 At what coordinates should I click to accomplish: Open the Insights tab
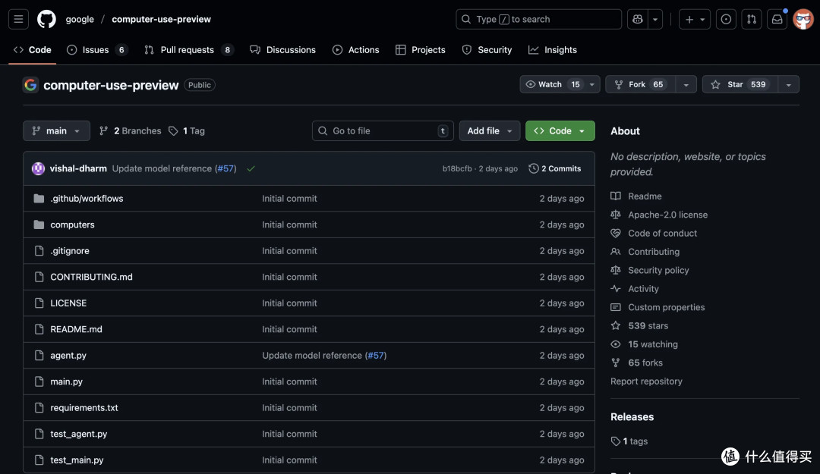tap(552, 50)
